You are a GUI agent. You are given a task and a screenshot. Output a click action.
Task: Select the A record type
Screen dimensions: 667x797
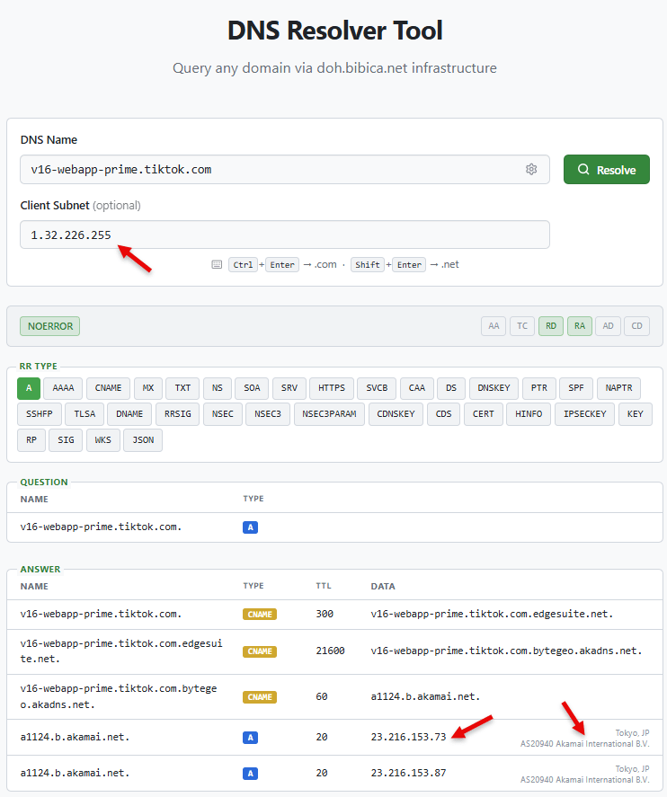pyautogui.click(x=29, y=388)
